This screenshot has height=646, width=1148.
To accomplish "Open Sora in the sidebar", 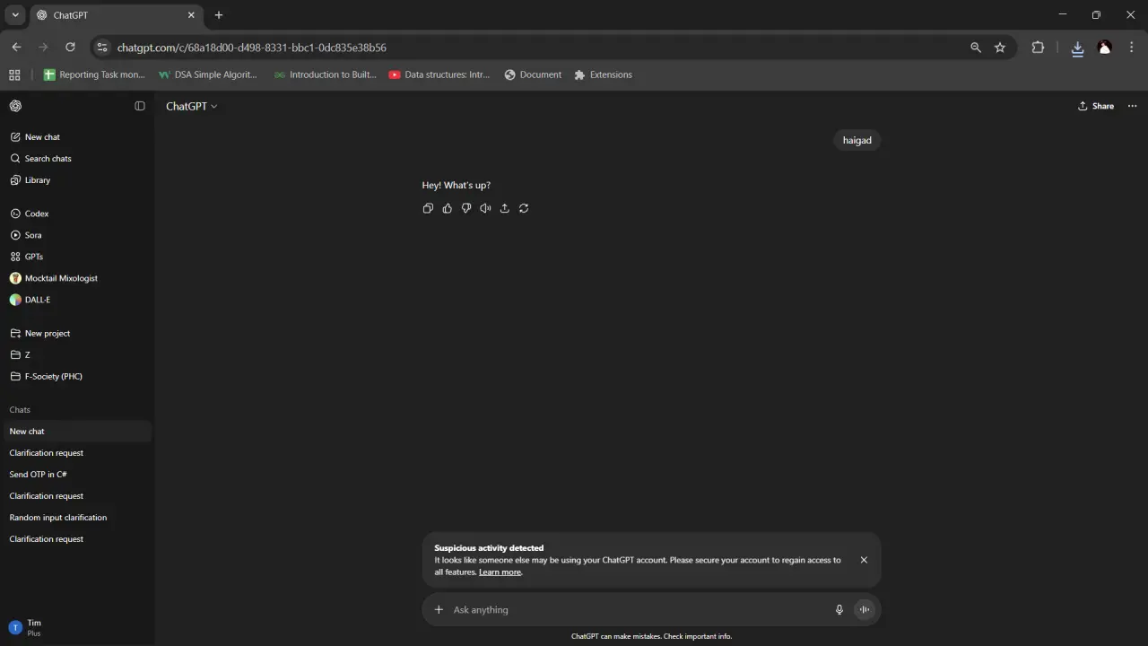I will tap(76, 235).
